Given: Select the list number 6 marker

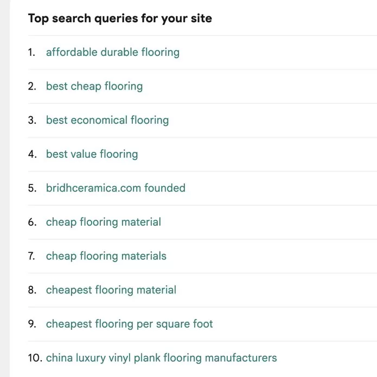Looking at the screenshot, I should coord(32,222).
